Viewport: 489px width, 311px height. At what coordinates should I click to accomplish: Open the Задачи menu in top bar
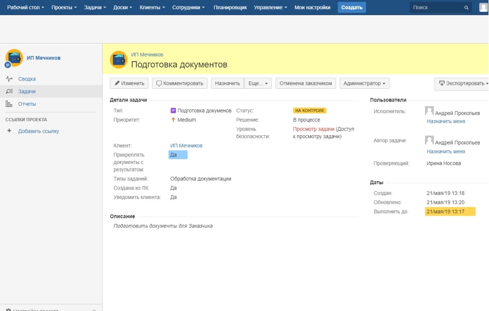coord(95,8)
